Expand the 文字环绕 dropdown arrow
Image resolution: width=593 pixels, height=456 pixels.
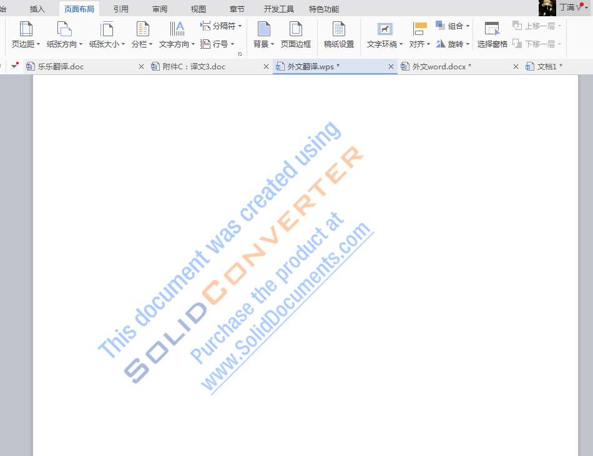pyautogui.click(x=401, y=44)
